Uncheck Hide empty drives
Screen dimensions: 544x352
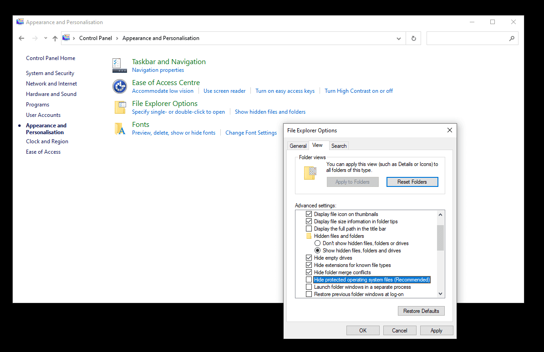309,257
